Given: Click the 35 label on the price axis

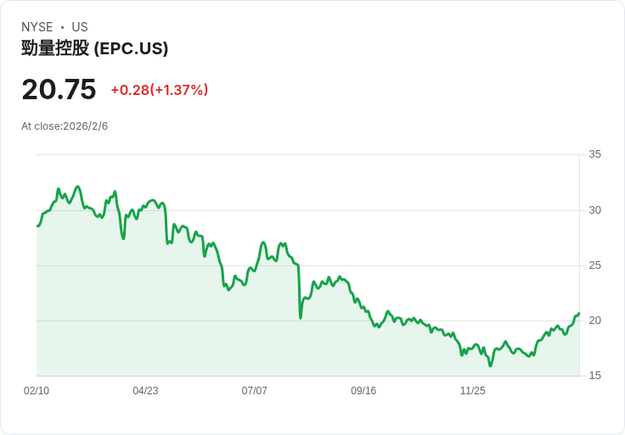Looking at the screenshot, I should [594, 154].
